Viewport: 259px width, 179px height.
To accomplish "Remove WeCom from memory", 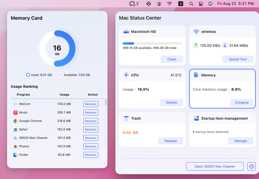I will [x=91, y=104].
